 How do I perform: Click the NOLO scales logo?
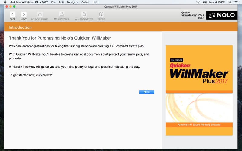222,15
